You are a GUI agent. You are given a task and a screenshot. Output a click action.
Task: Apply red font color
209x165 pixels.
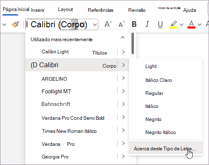tap(191, 24)
